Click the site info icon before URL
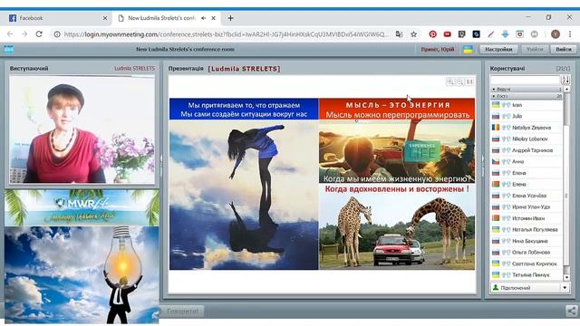Viewport: 580px width, 326px height. tap(57, 34)
